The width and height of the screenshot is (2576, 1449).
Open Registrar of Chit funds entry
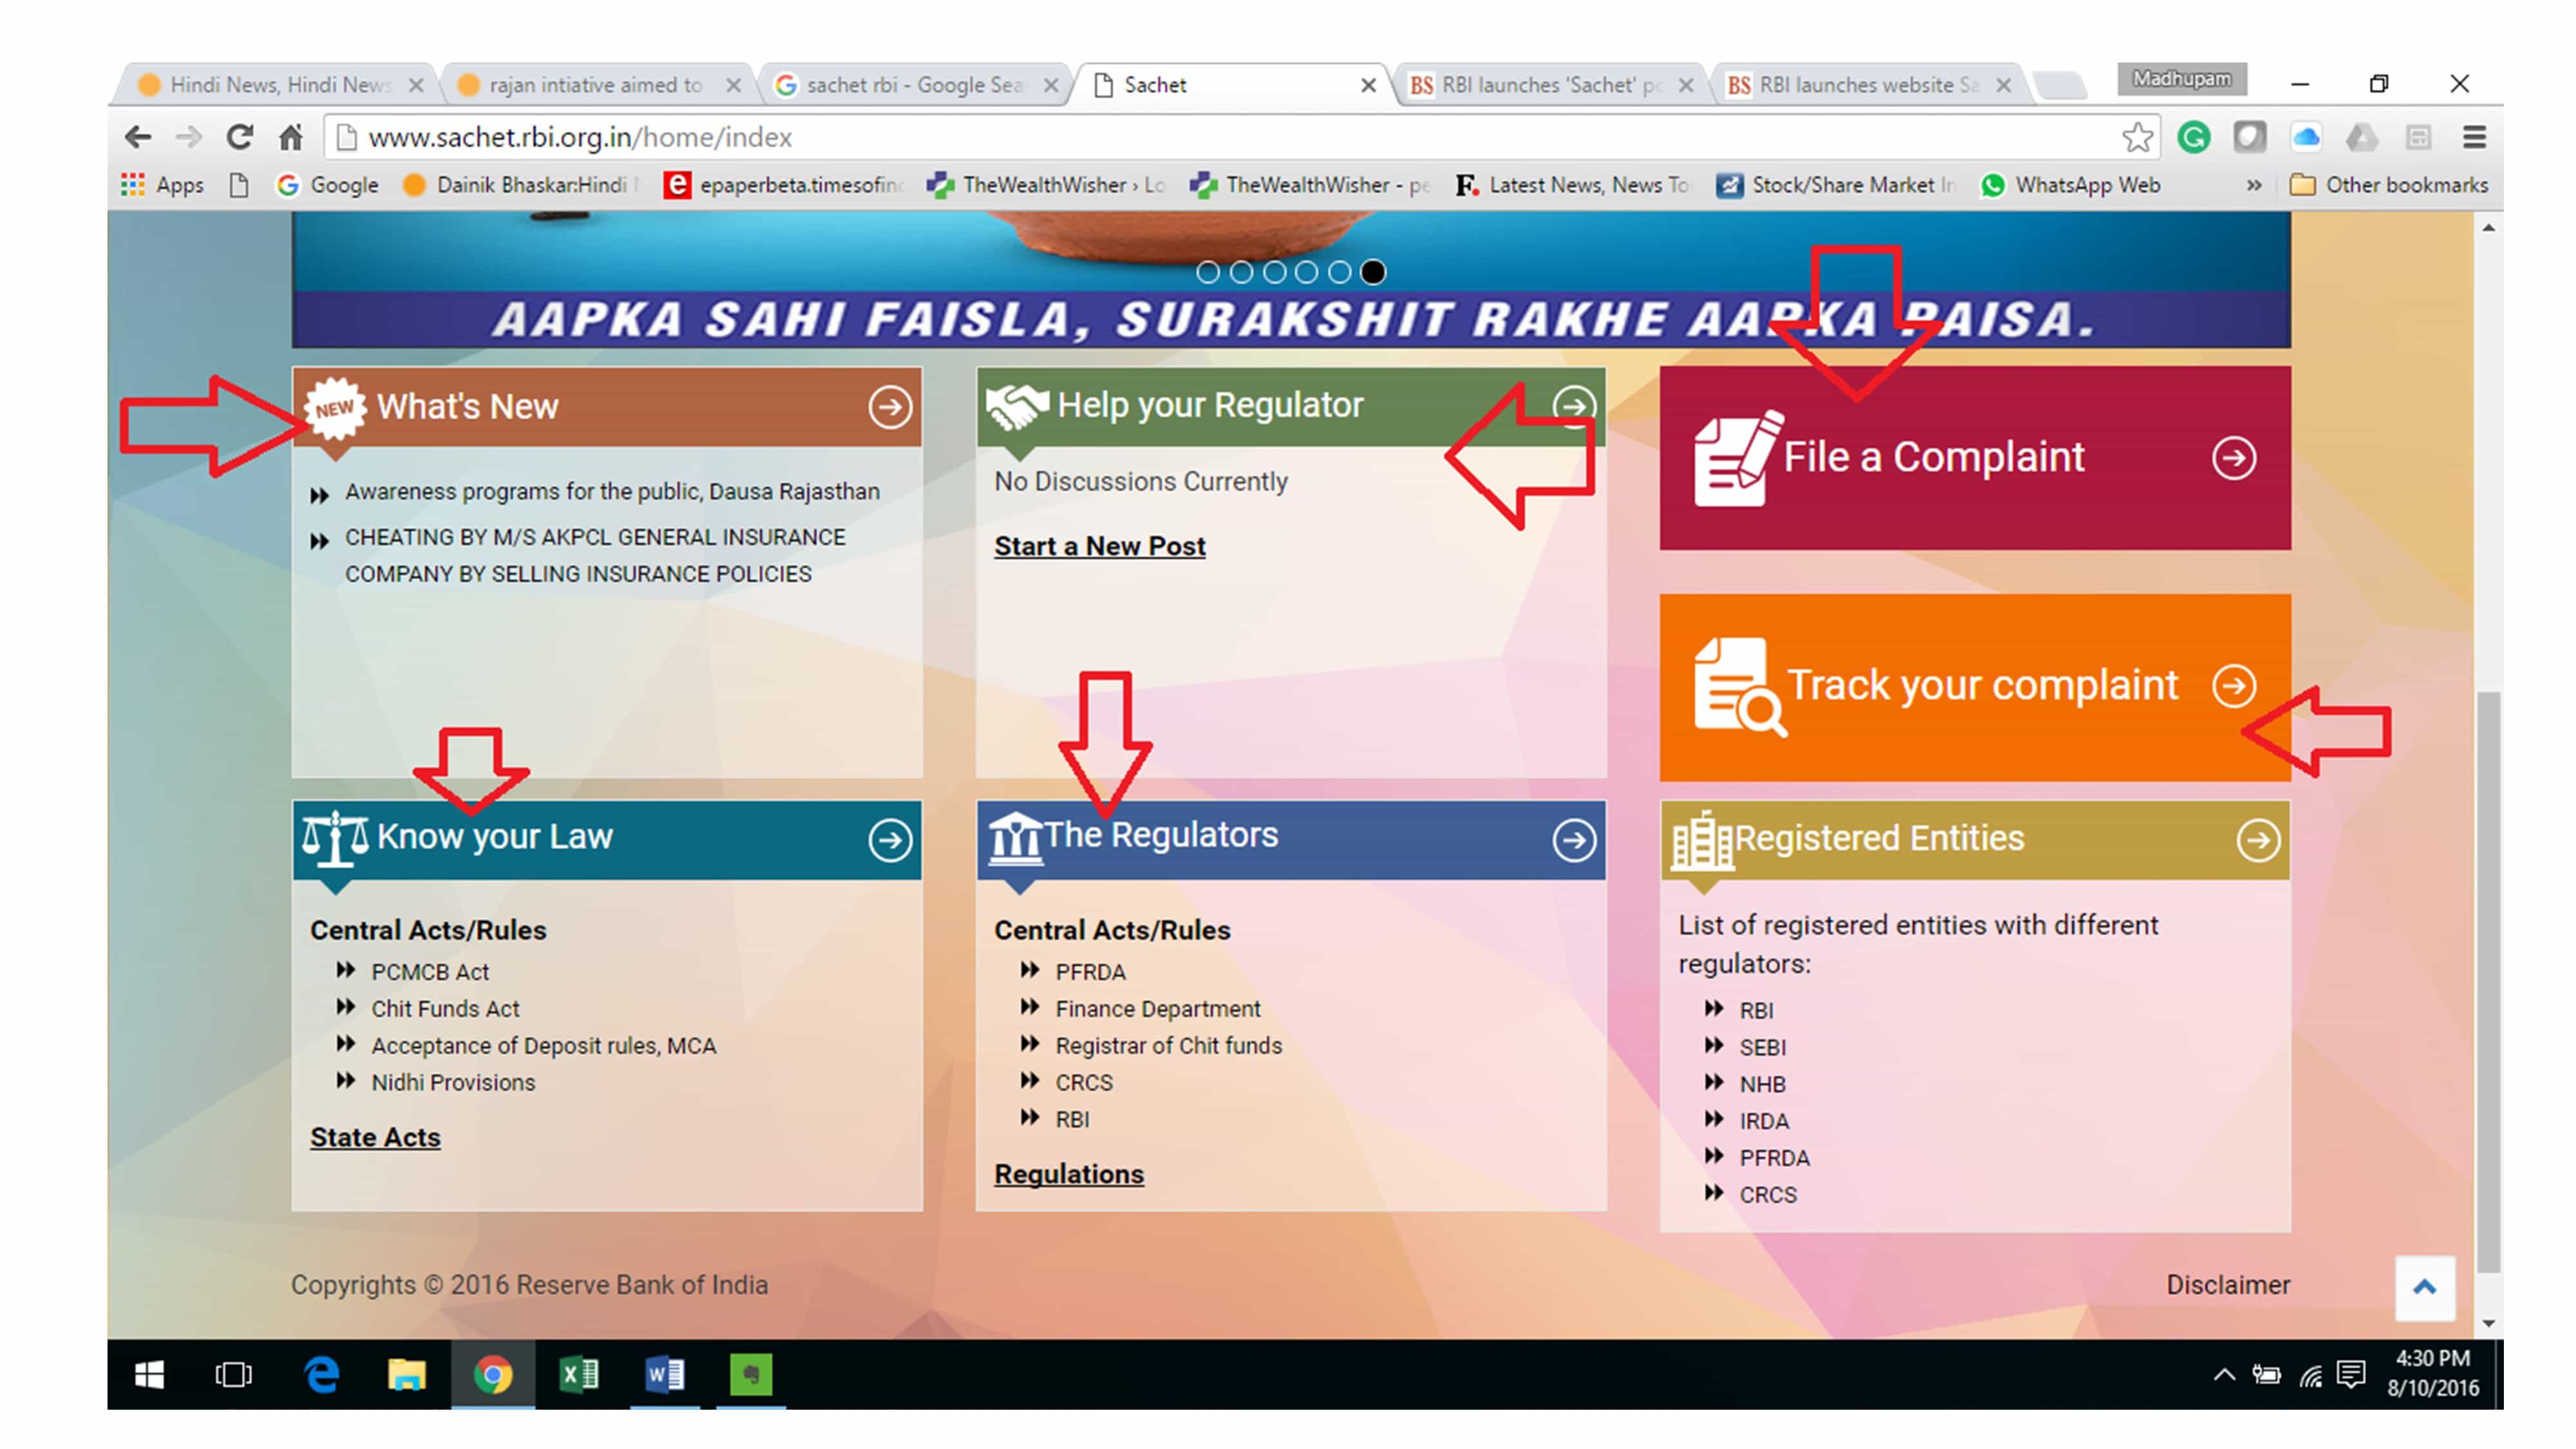[1168, 1046]
